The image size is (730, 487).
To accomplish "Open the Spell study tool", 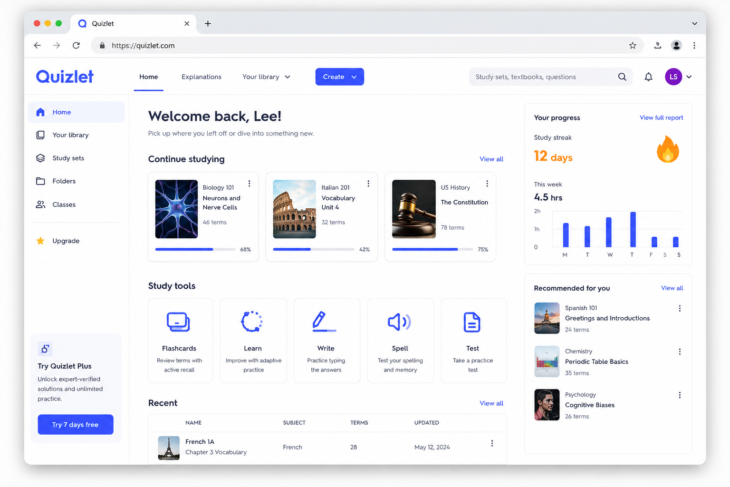I will [400, 341].
